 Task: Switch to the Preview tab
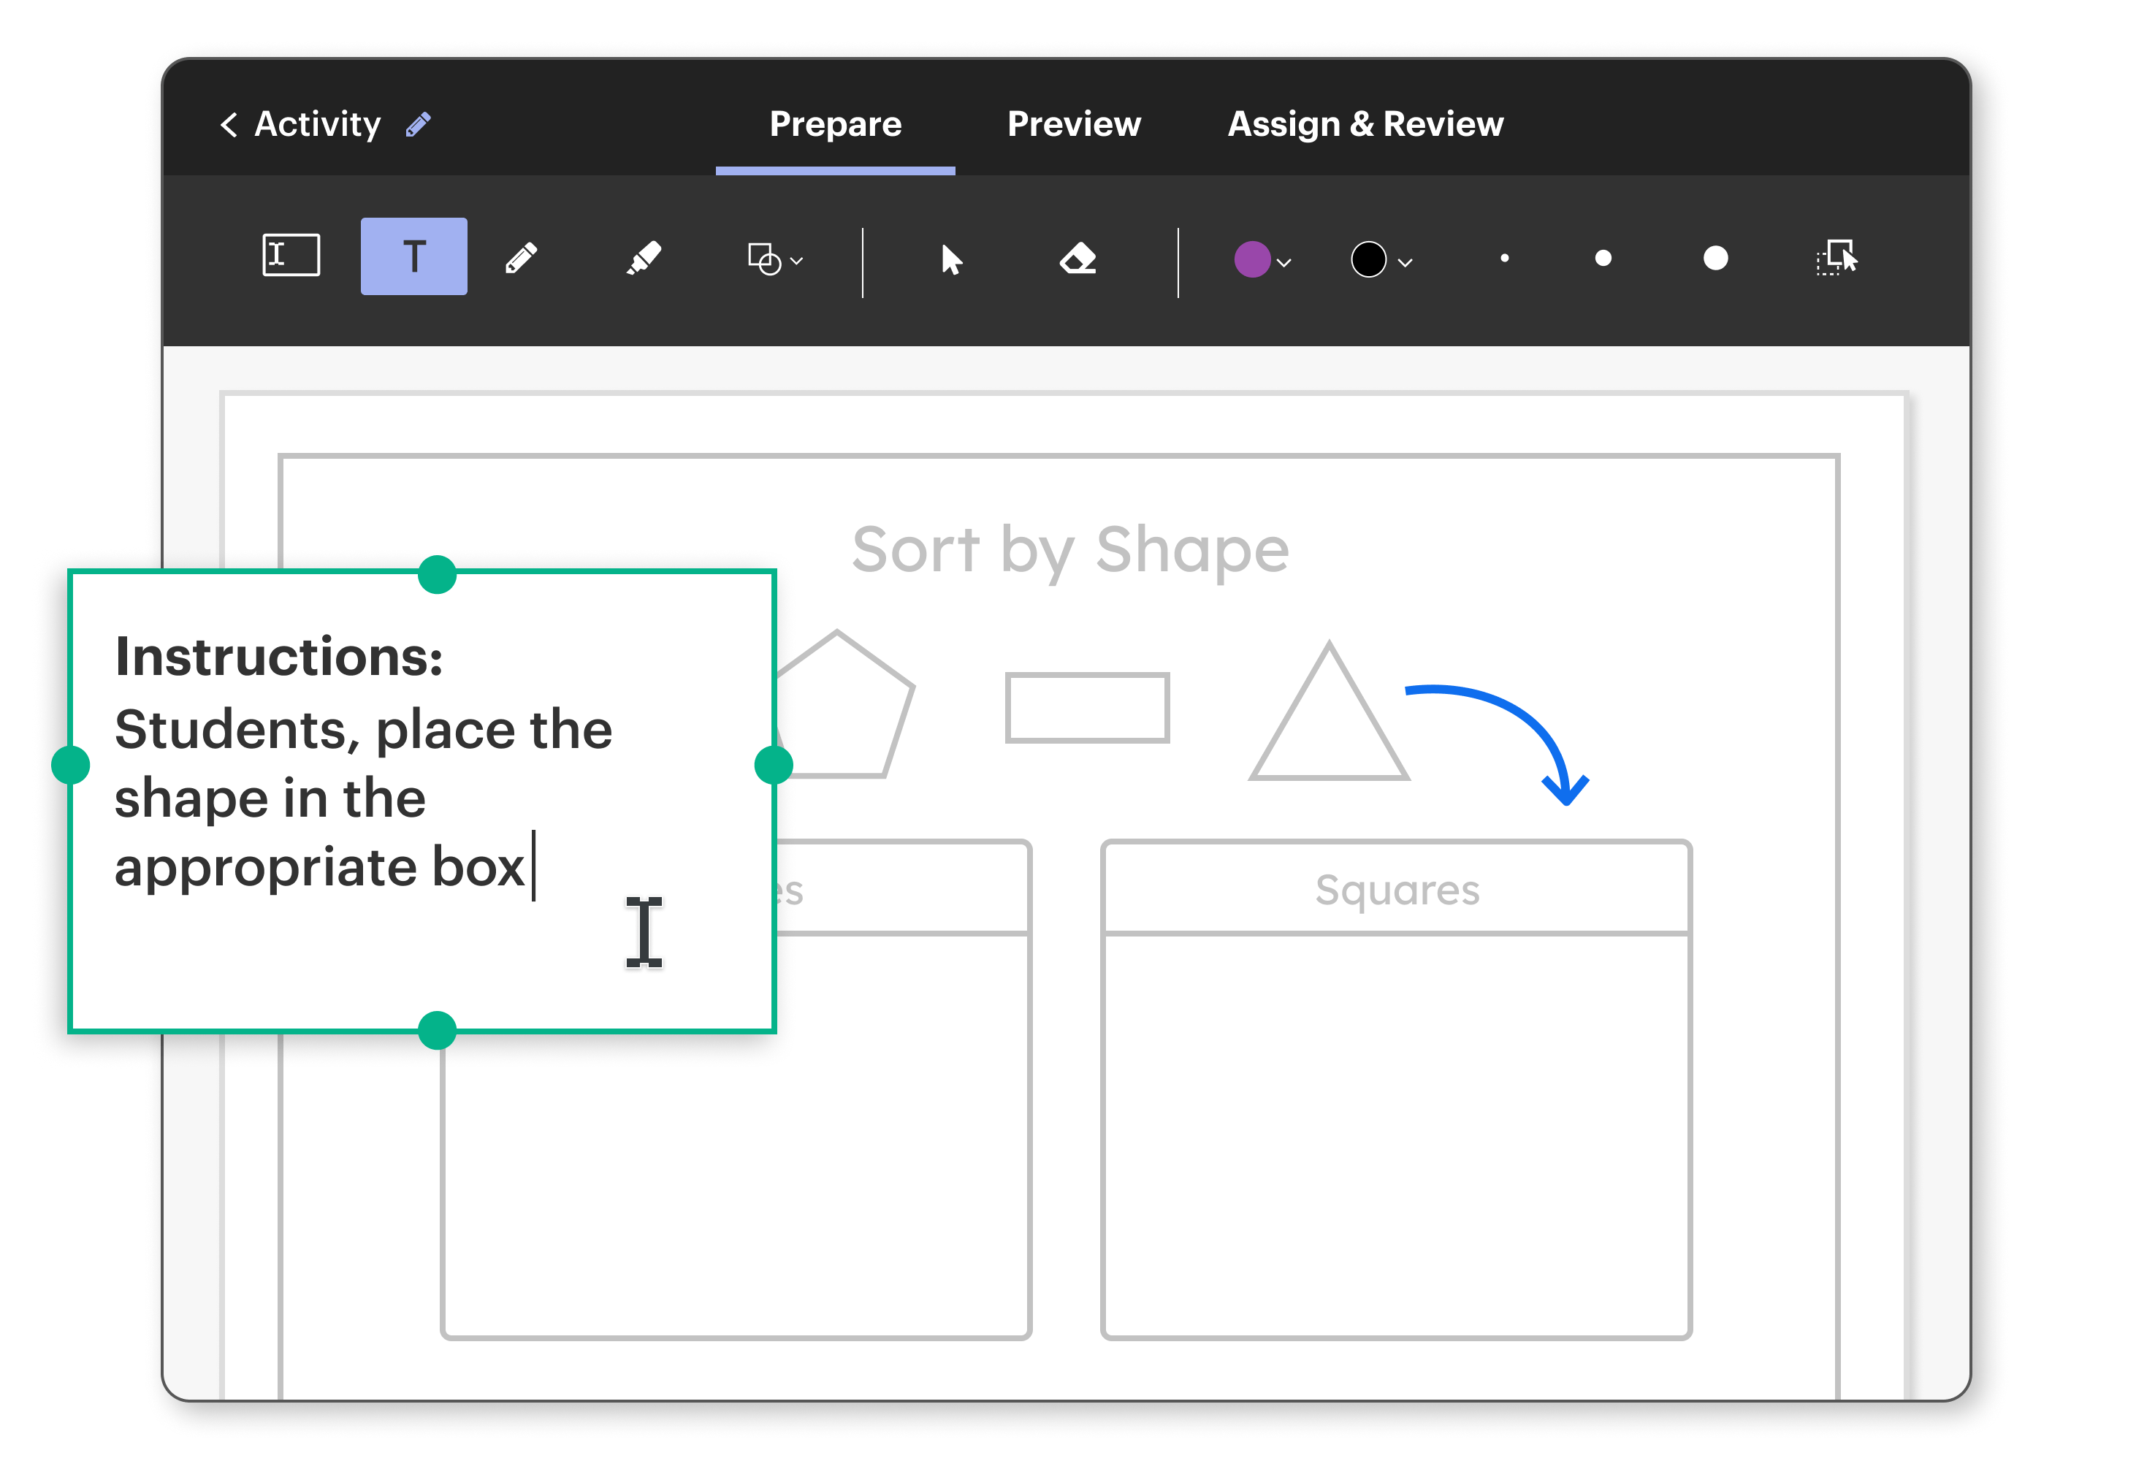(x=1074, y=124)
